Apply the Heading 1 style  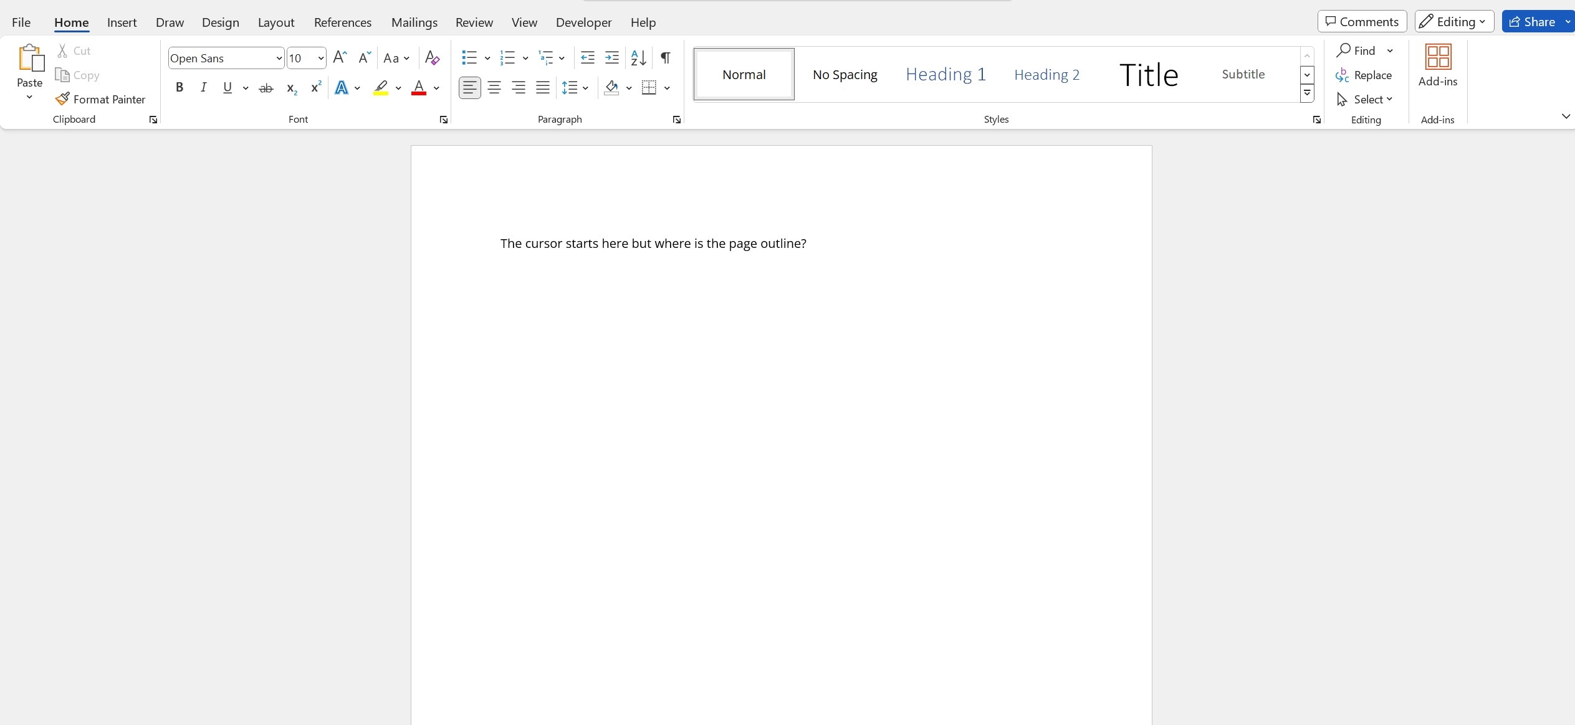coord(945,74)
